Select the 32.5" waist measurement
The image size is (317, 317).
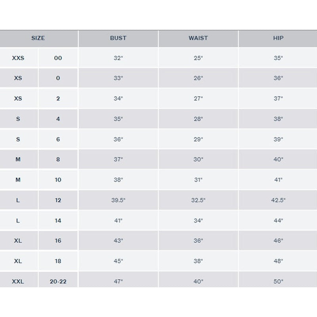198,200
